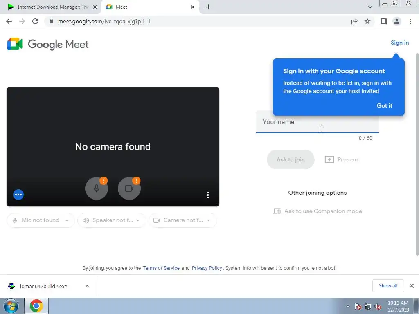The image size is (419, 314).
Task: Open more options in video preview
Action: [x=208, y=195]
